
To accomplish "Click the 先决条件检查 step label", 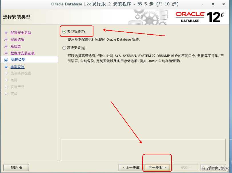I will tap(21, 73).
